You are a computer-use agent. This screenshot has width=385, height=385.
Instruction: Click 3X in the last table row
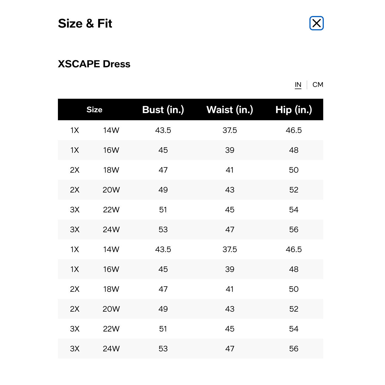click(75, 349)
